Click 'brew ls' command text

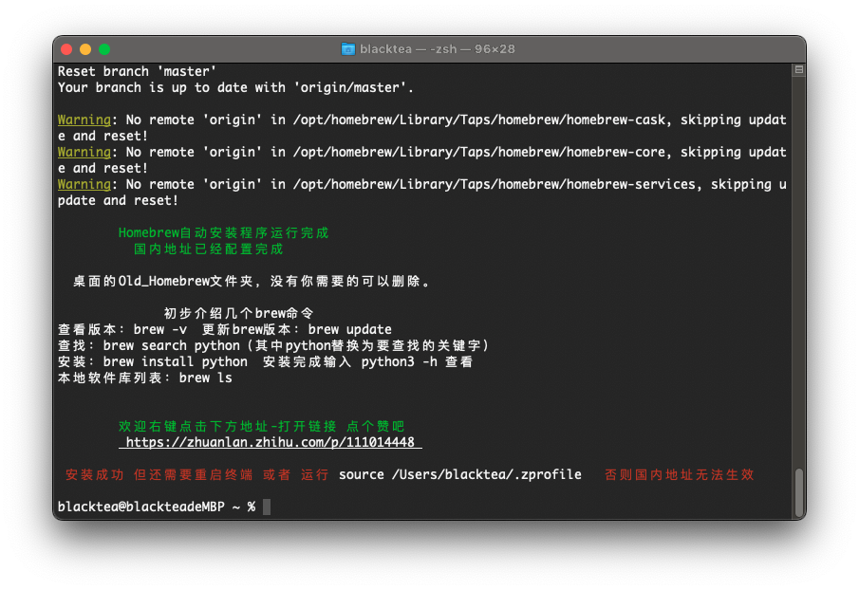205,378
